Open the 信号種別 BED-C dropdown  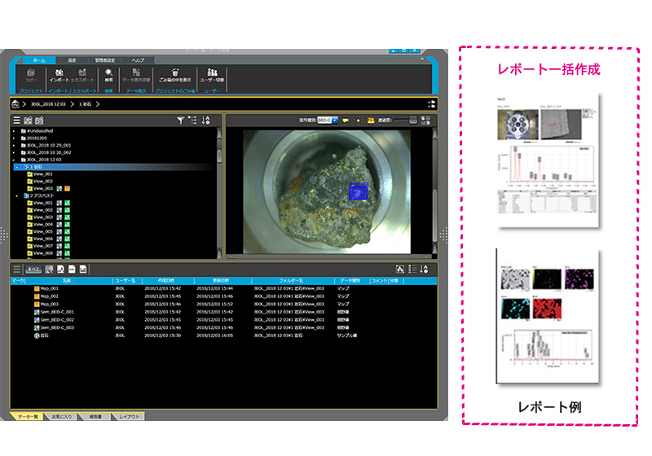click(x=328, y=120)
